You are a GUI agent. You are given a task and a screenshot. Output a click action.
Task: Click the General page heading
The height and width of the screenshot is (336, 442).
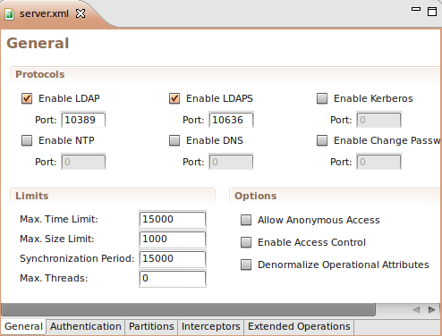38,44
